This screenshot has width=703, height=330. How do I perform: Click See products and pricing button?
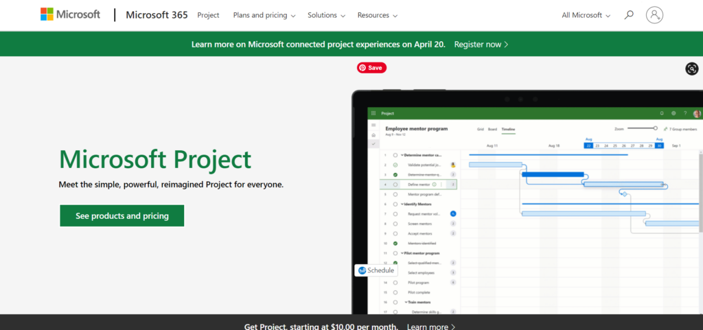tap(122, 216)
